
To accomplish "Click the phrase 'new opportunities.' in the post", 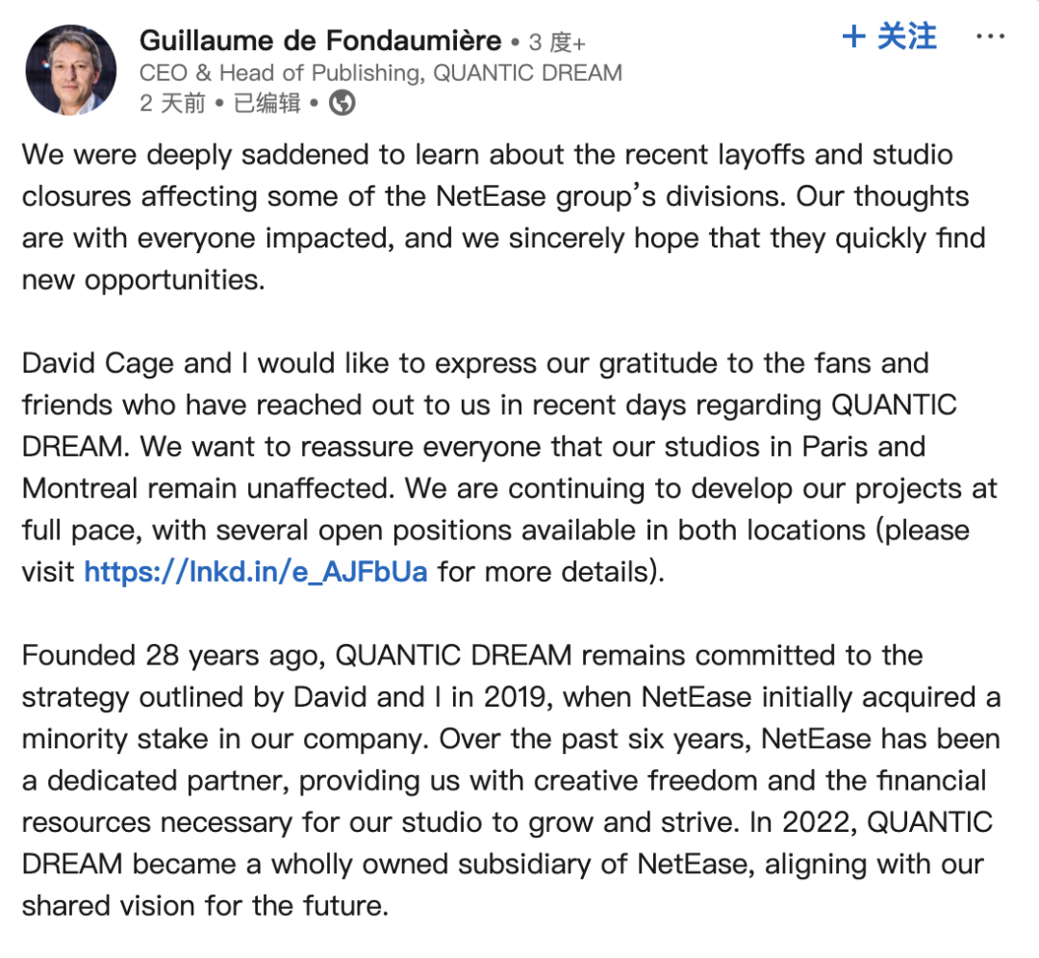I will click(x=143, y=280).
